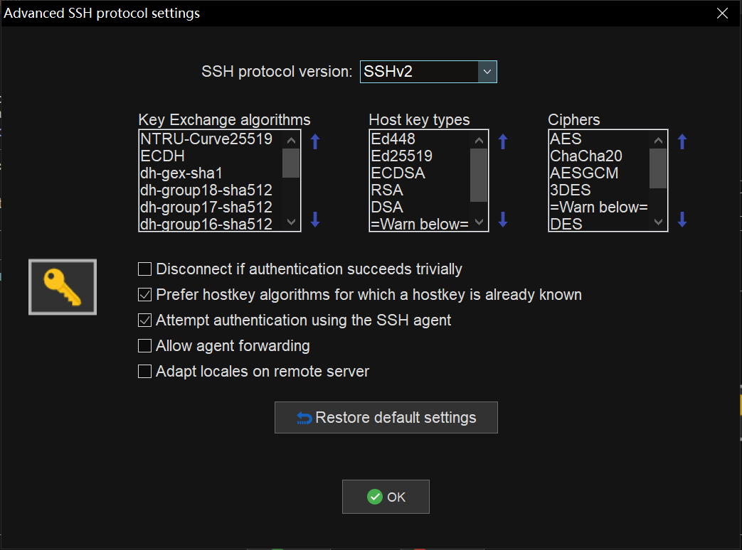Click down arrow beside Host key types
This screenshot has width=742, height=550.
(503, 220)
